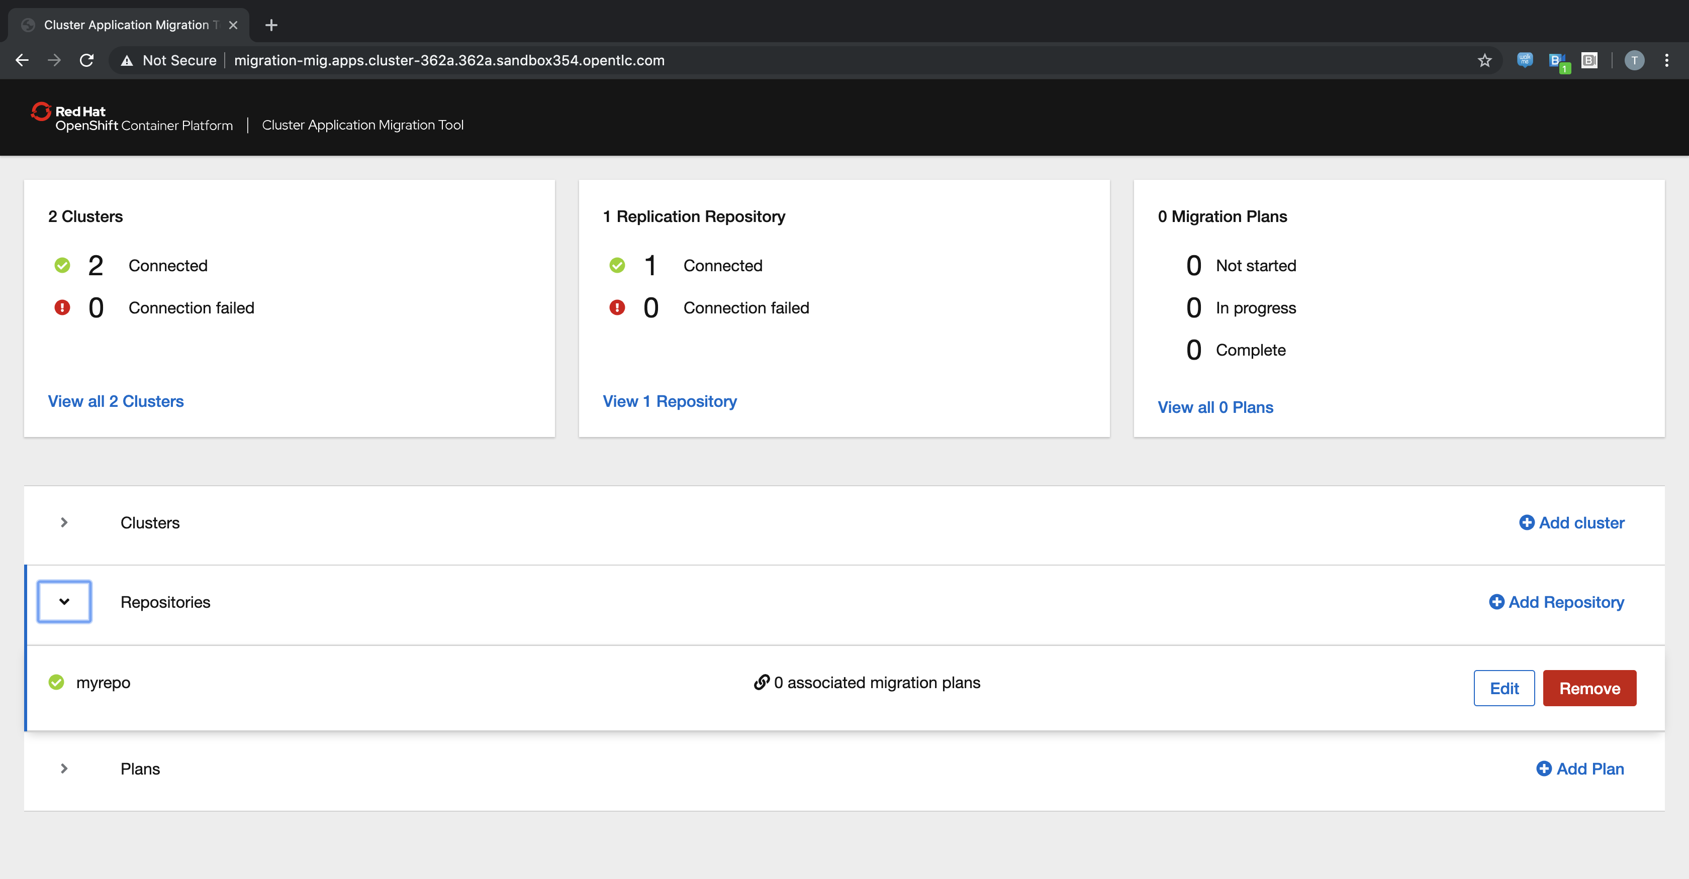Open the Chrome three-dot menu
The width and height of the screenshot is (1689, 879).
pos(1667,60)
